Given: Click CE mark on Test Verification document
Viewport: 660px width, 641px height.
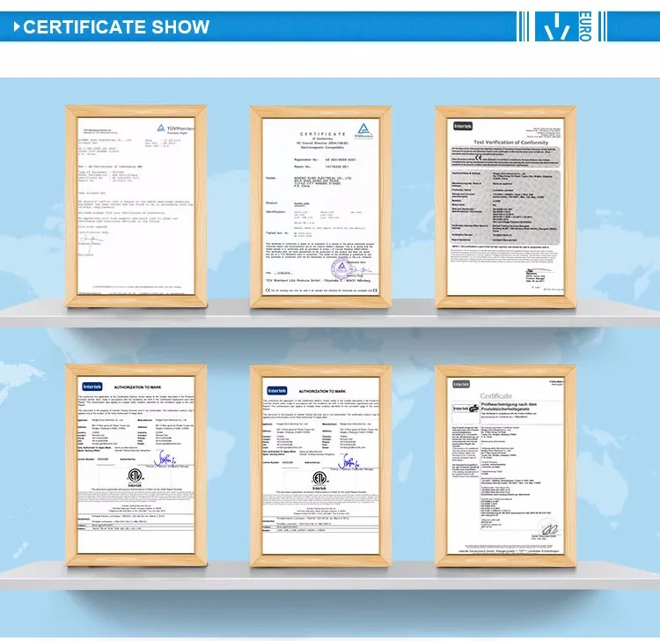Looking at the screenshot, I should tap(478, 158).
